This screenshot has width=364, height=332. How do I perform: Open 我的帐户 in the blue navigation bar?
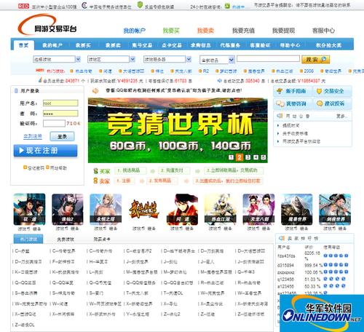click(x=52, y=45)
